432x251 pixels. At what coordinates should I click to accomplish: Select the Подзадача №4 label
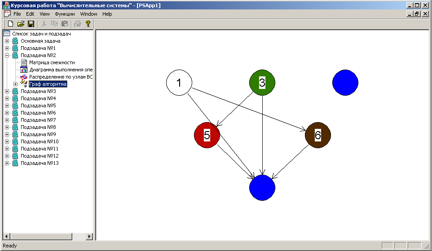click(x=38, y=98)
